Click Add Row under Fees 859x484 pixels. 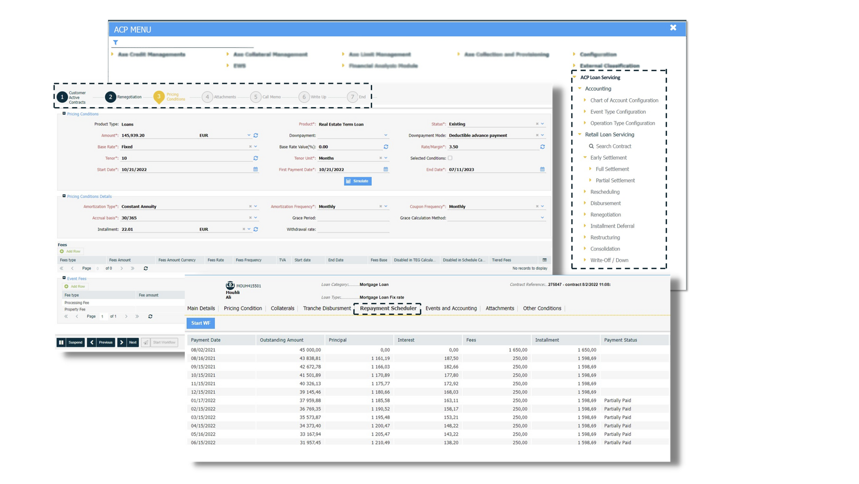tap(71, 251)
